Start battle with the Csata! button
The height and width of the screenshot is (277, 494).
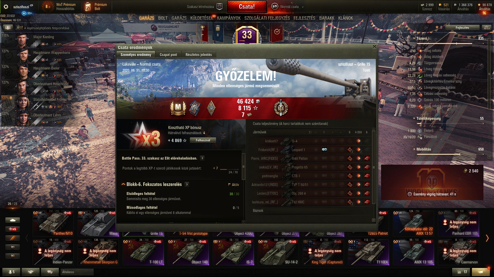[247, 7]
